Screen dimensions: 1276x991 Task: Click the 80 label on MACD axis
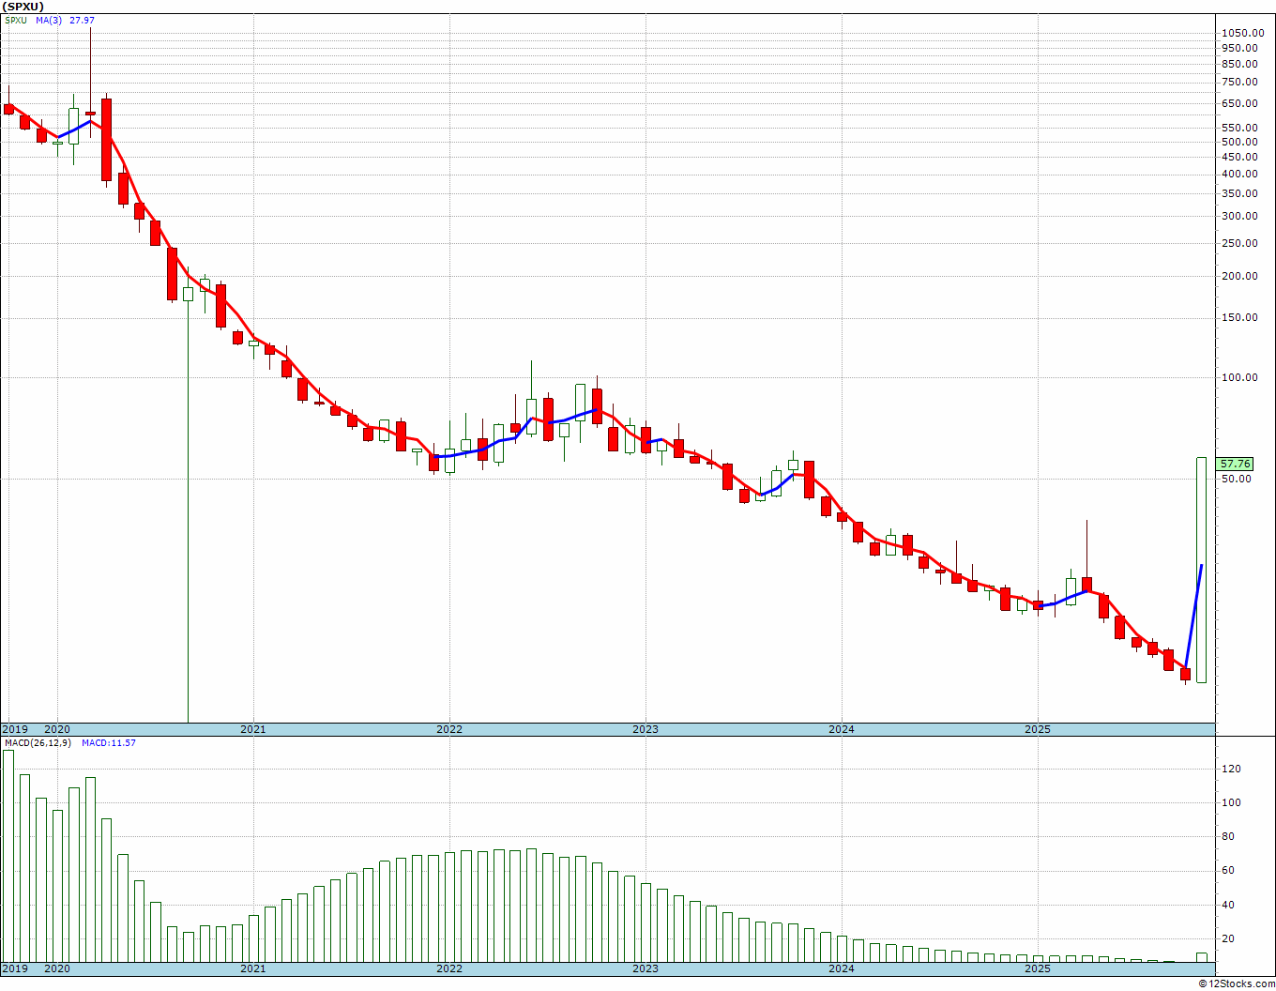point(1227,836)
